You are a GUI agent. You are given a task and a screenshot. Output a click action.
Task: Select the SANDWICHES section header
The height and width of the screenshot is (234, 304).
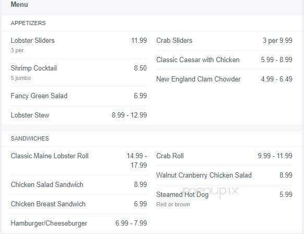pos(30,138)
